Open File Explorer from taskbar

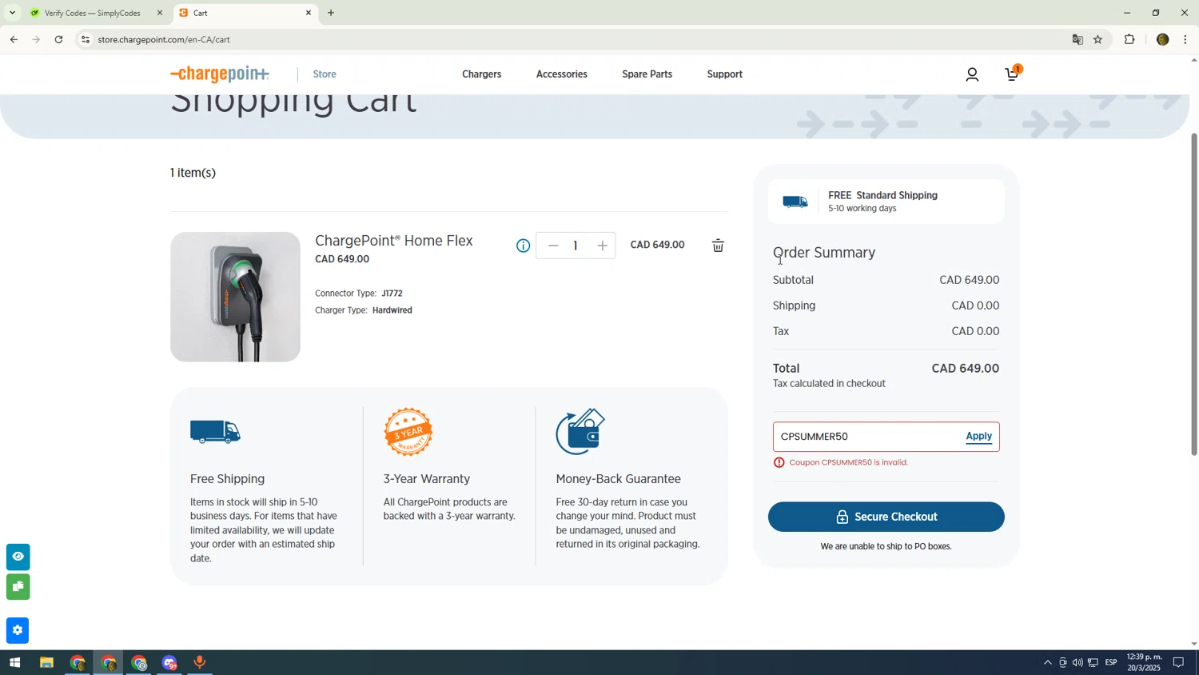tap(46, 663)
